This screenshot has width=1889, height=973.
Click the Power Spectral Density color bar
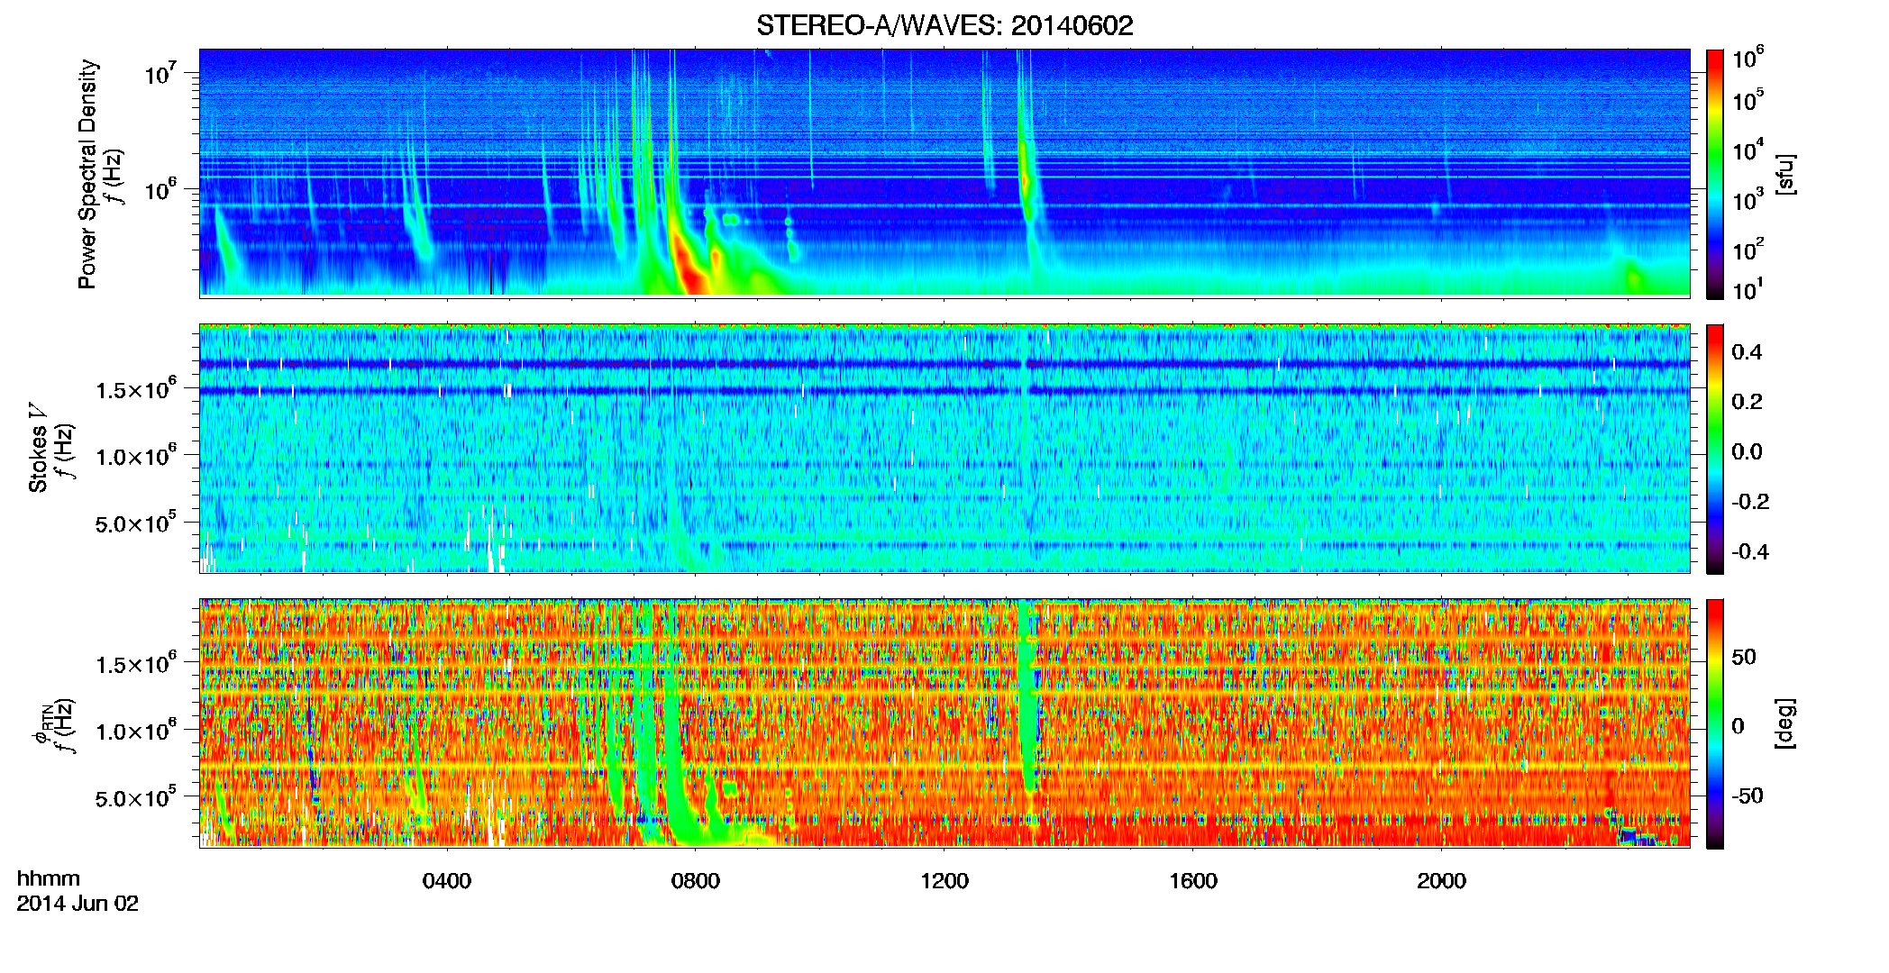1714,174
